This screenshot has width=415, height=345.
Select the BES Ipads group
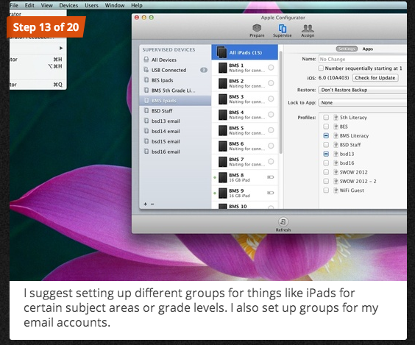tap(175, 80)
